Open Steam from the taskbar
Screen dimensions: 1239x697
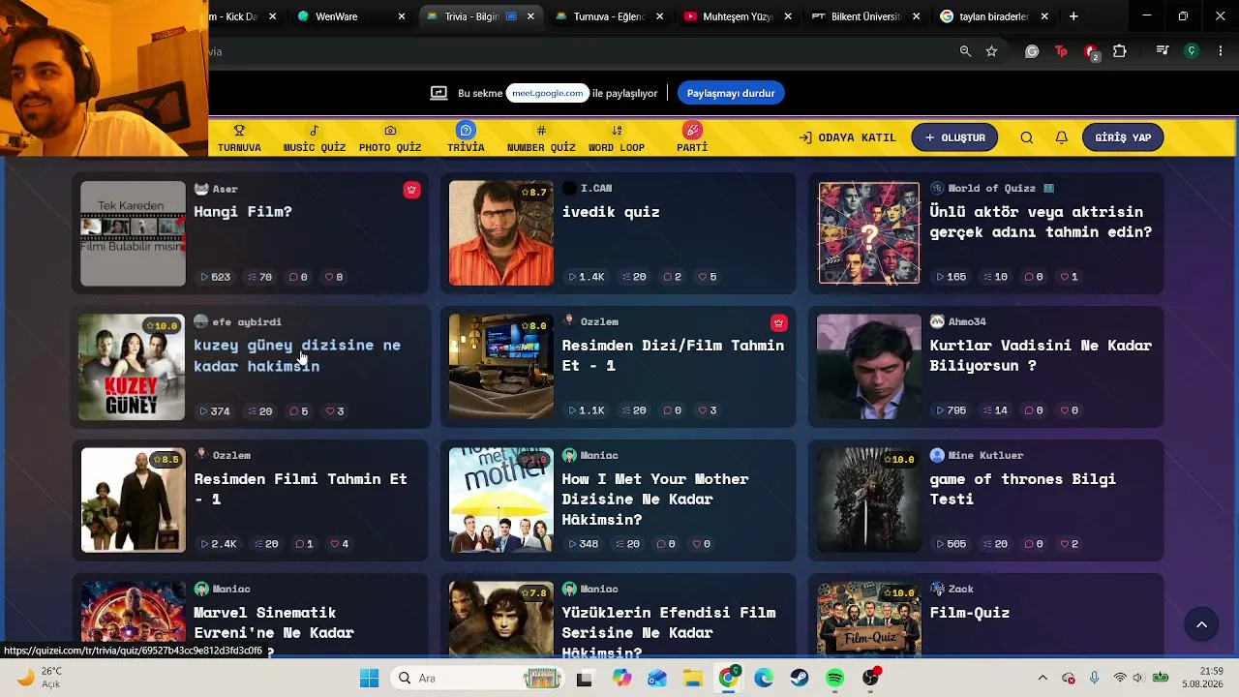pyautogui.click(x=800, y=679)
